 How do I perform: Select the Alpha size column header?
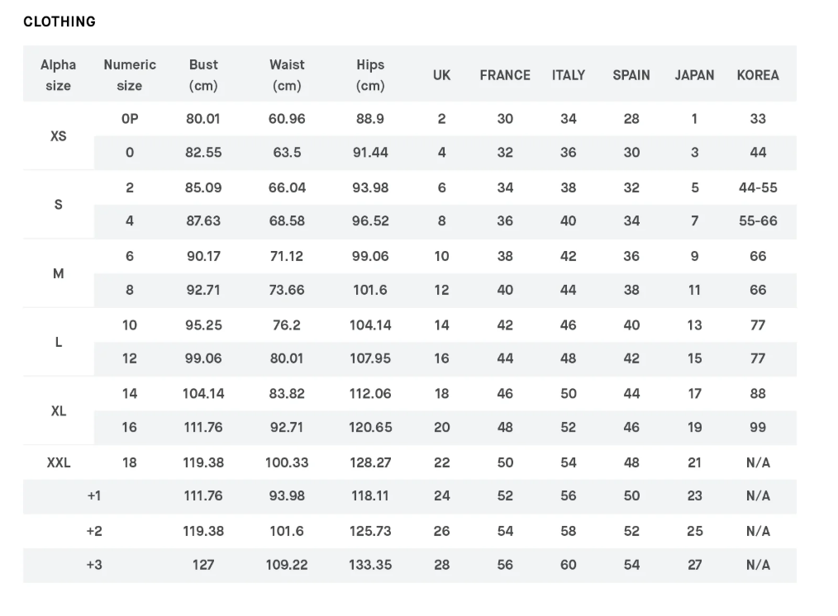pyautogui.click(x=58, y=75)
